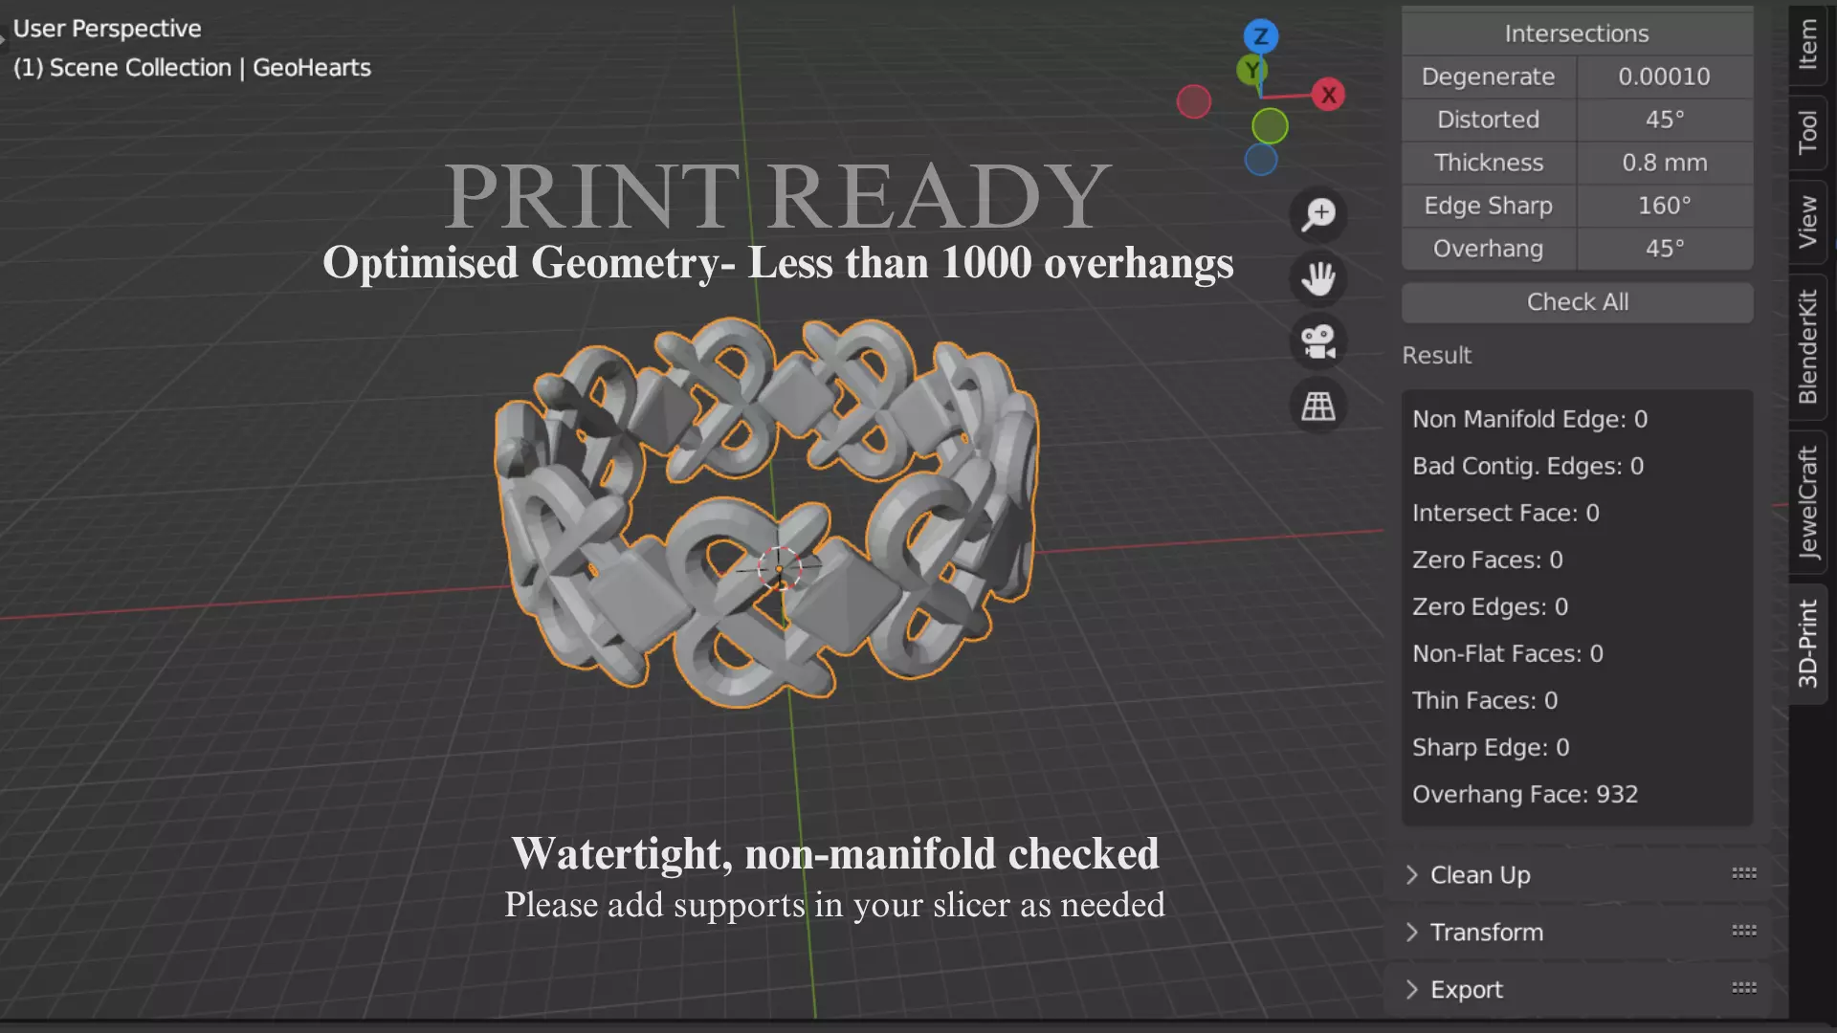Screen dimensions: 1837x1033
Task: Expand the Export panel
Action: tap(1466, 989)
